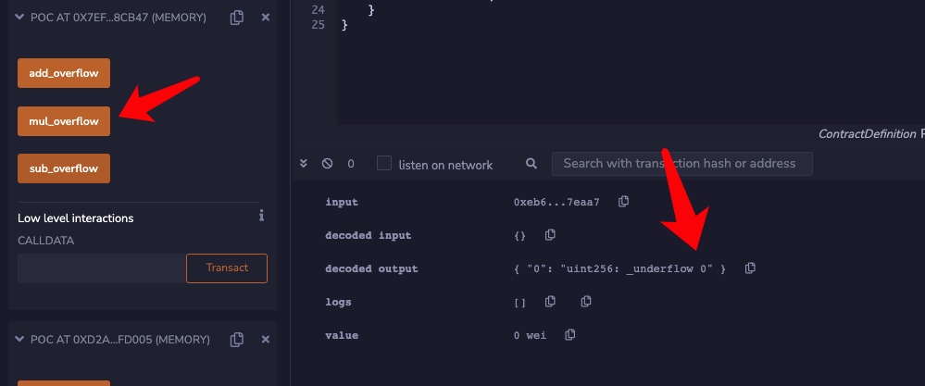The width and height of the screenshot is (925, 386).
Task: Collapse the POC AT 0X7EF...8CB47 contract
Action: (19, 18)
